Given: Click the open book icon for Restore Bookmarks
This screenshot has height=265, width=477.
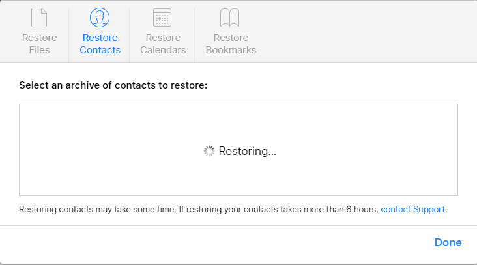Looking at the screenshot, I should (229, 18).
